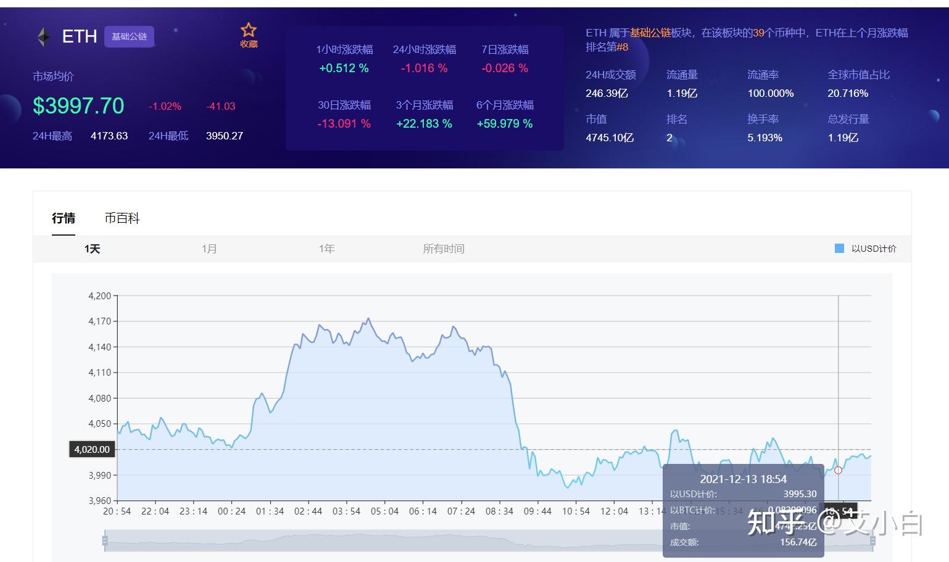Click the 4,200 y-axis label

[x=100, y=296]
